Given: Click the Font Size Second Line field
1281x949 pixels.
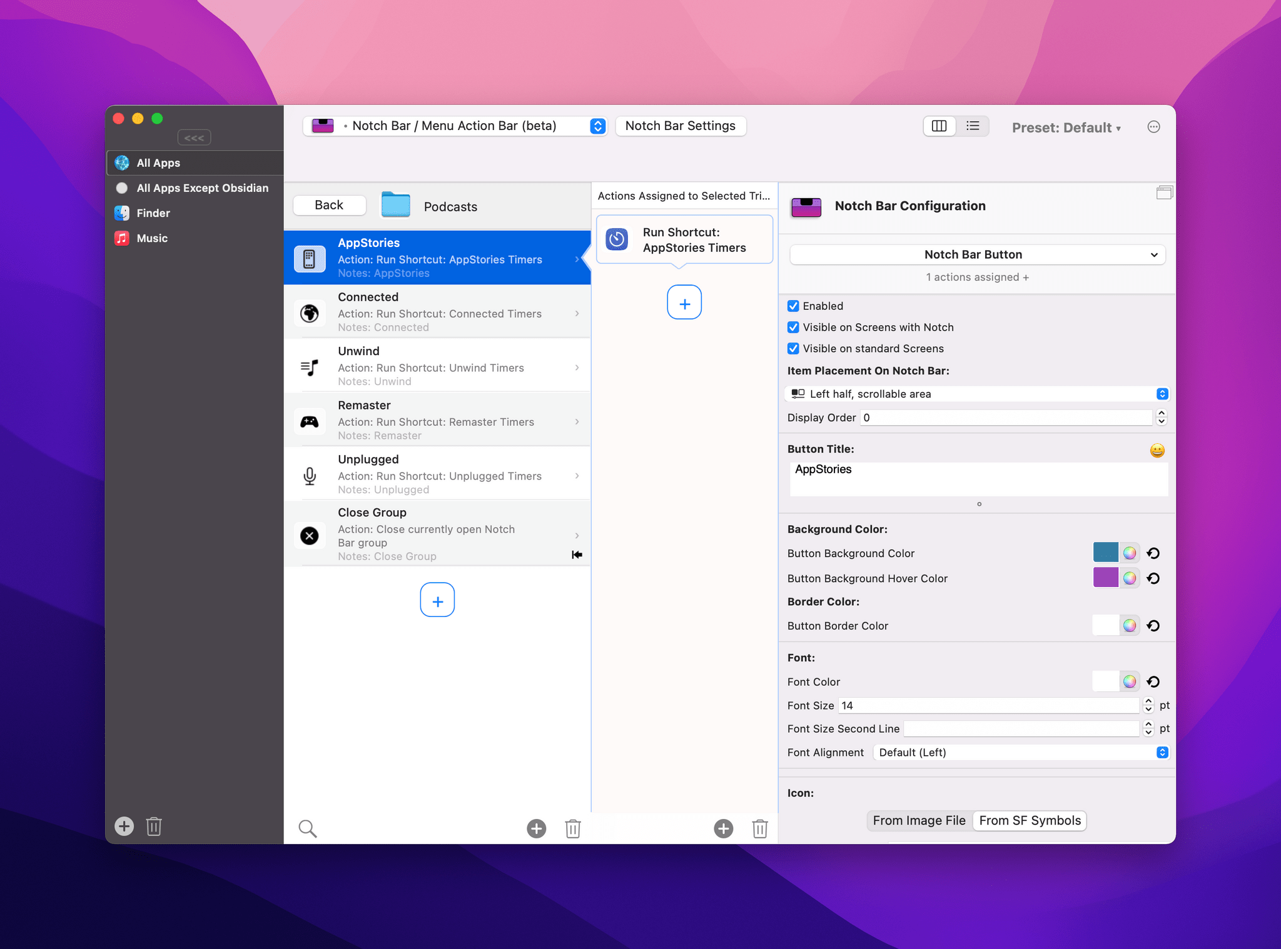Looking at the screenshot, I should 1021,728.
